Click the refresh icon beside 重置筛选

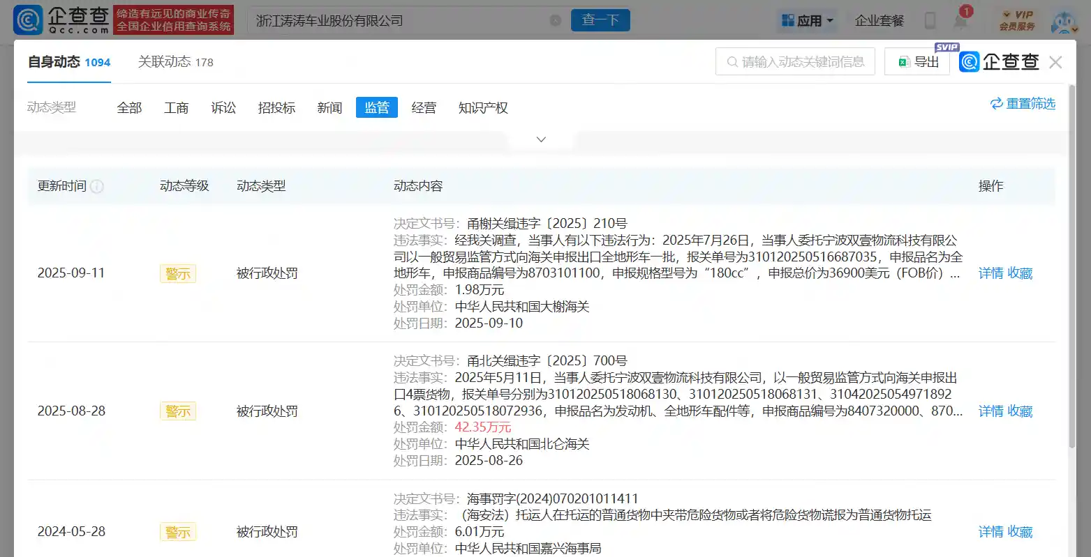(997, 103)
